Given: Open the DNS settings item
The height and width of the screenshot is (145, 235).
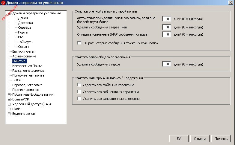Looking at the screenshot, I should click(21, 37).
